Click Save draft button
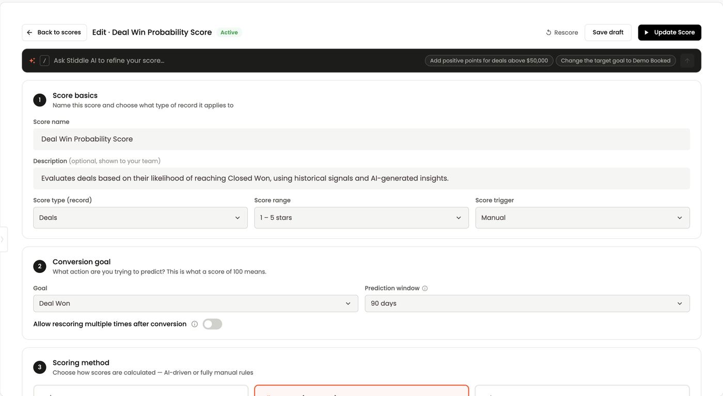Viewport: 723px width, 396px height. click(x=608, y=33)
